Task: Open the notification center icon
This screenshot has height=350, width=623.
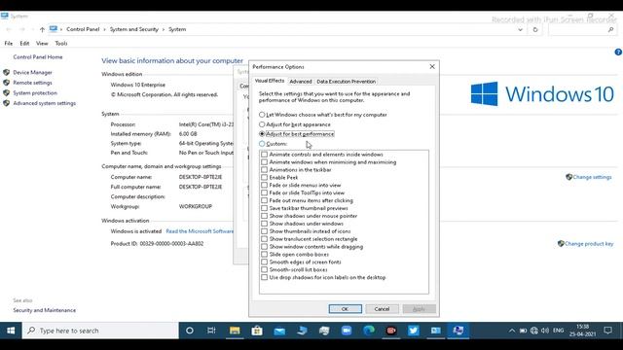Action: click(x=607, y=331)
